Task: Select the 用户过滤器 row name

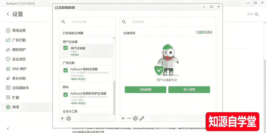Action: (x=78, y=48)
